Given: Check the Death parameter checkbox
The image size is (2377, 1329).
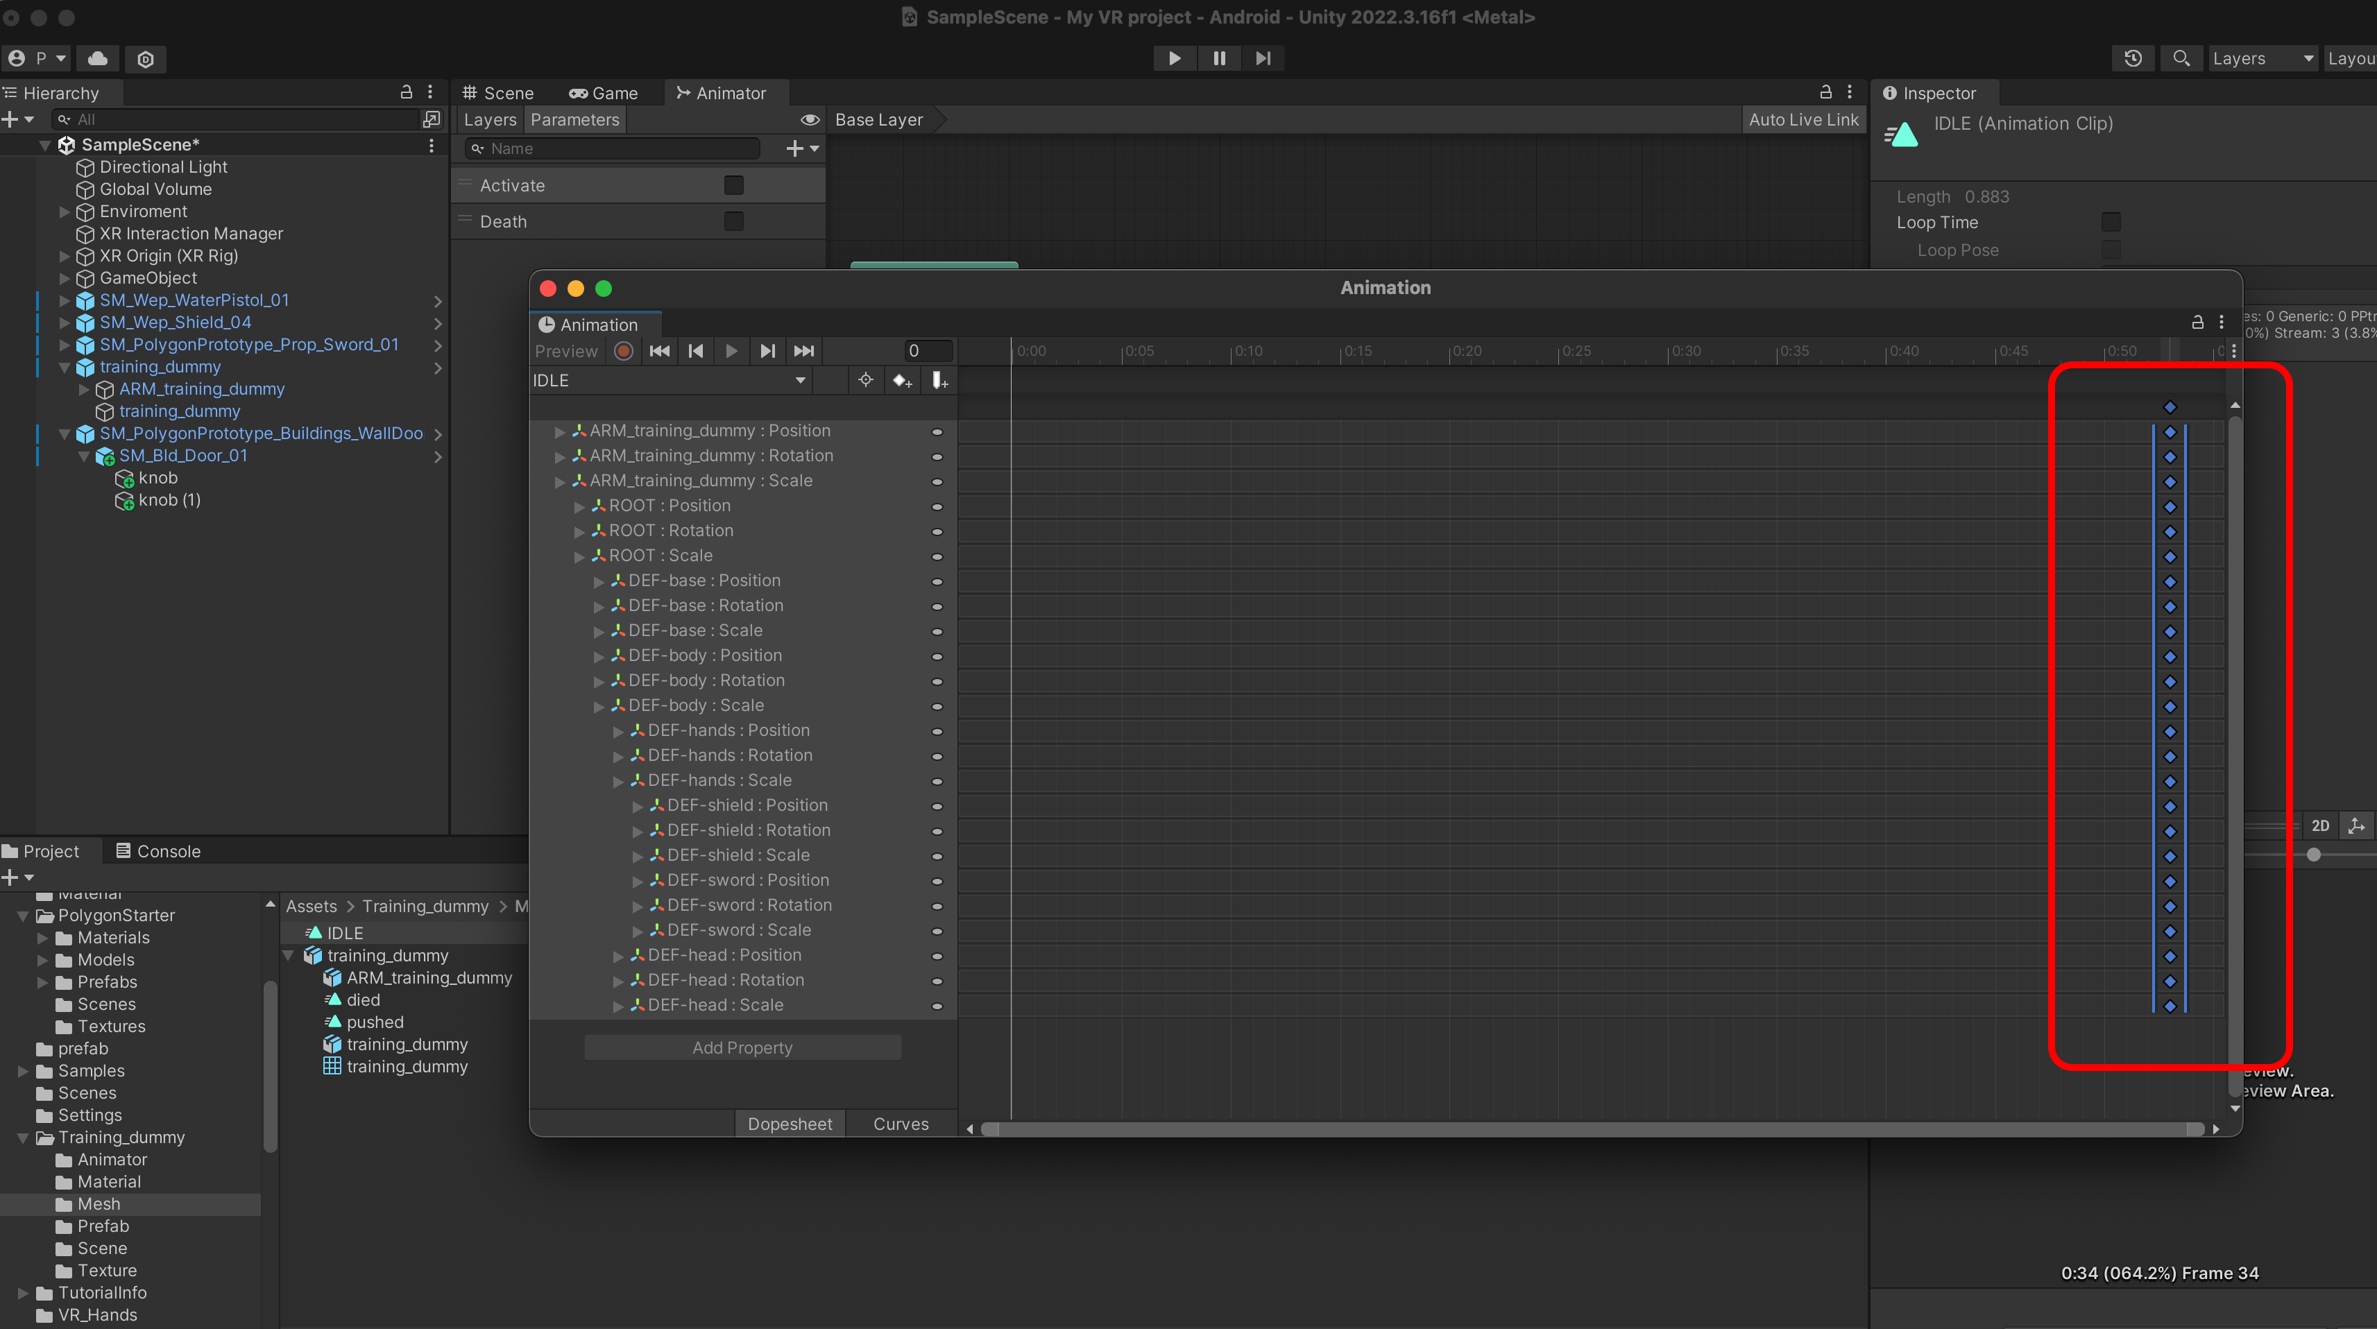Looking at the screenshot, I should pos(733,221).
